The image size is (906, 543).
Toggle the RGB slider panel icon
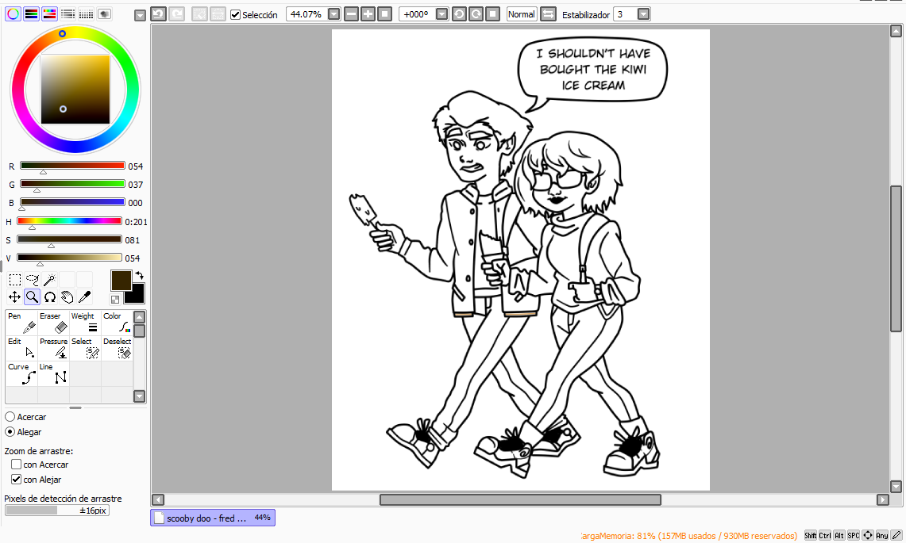click(31, 13)
